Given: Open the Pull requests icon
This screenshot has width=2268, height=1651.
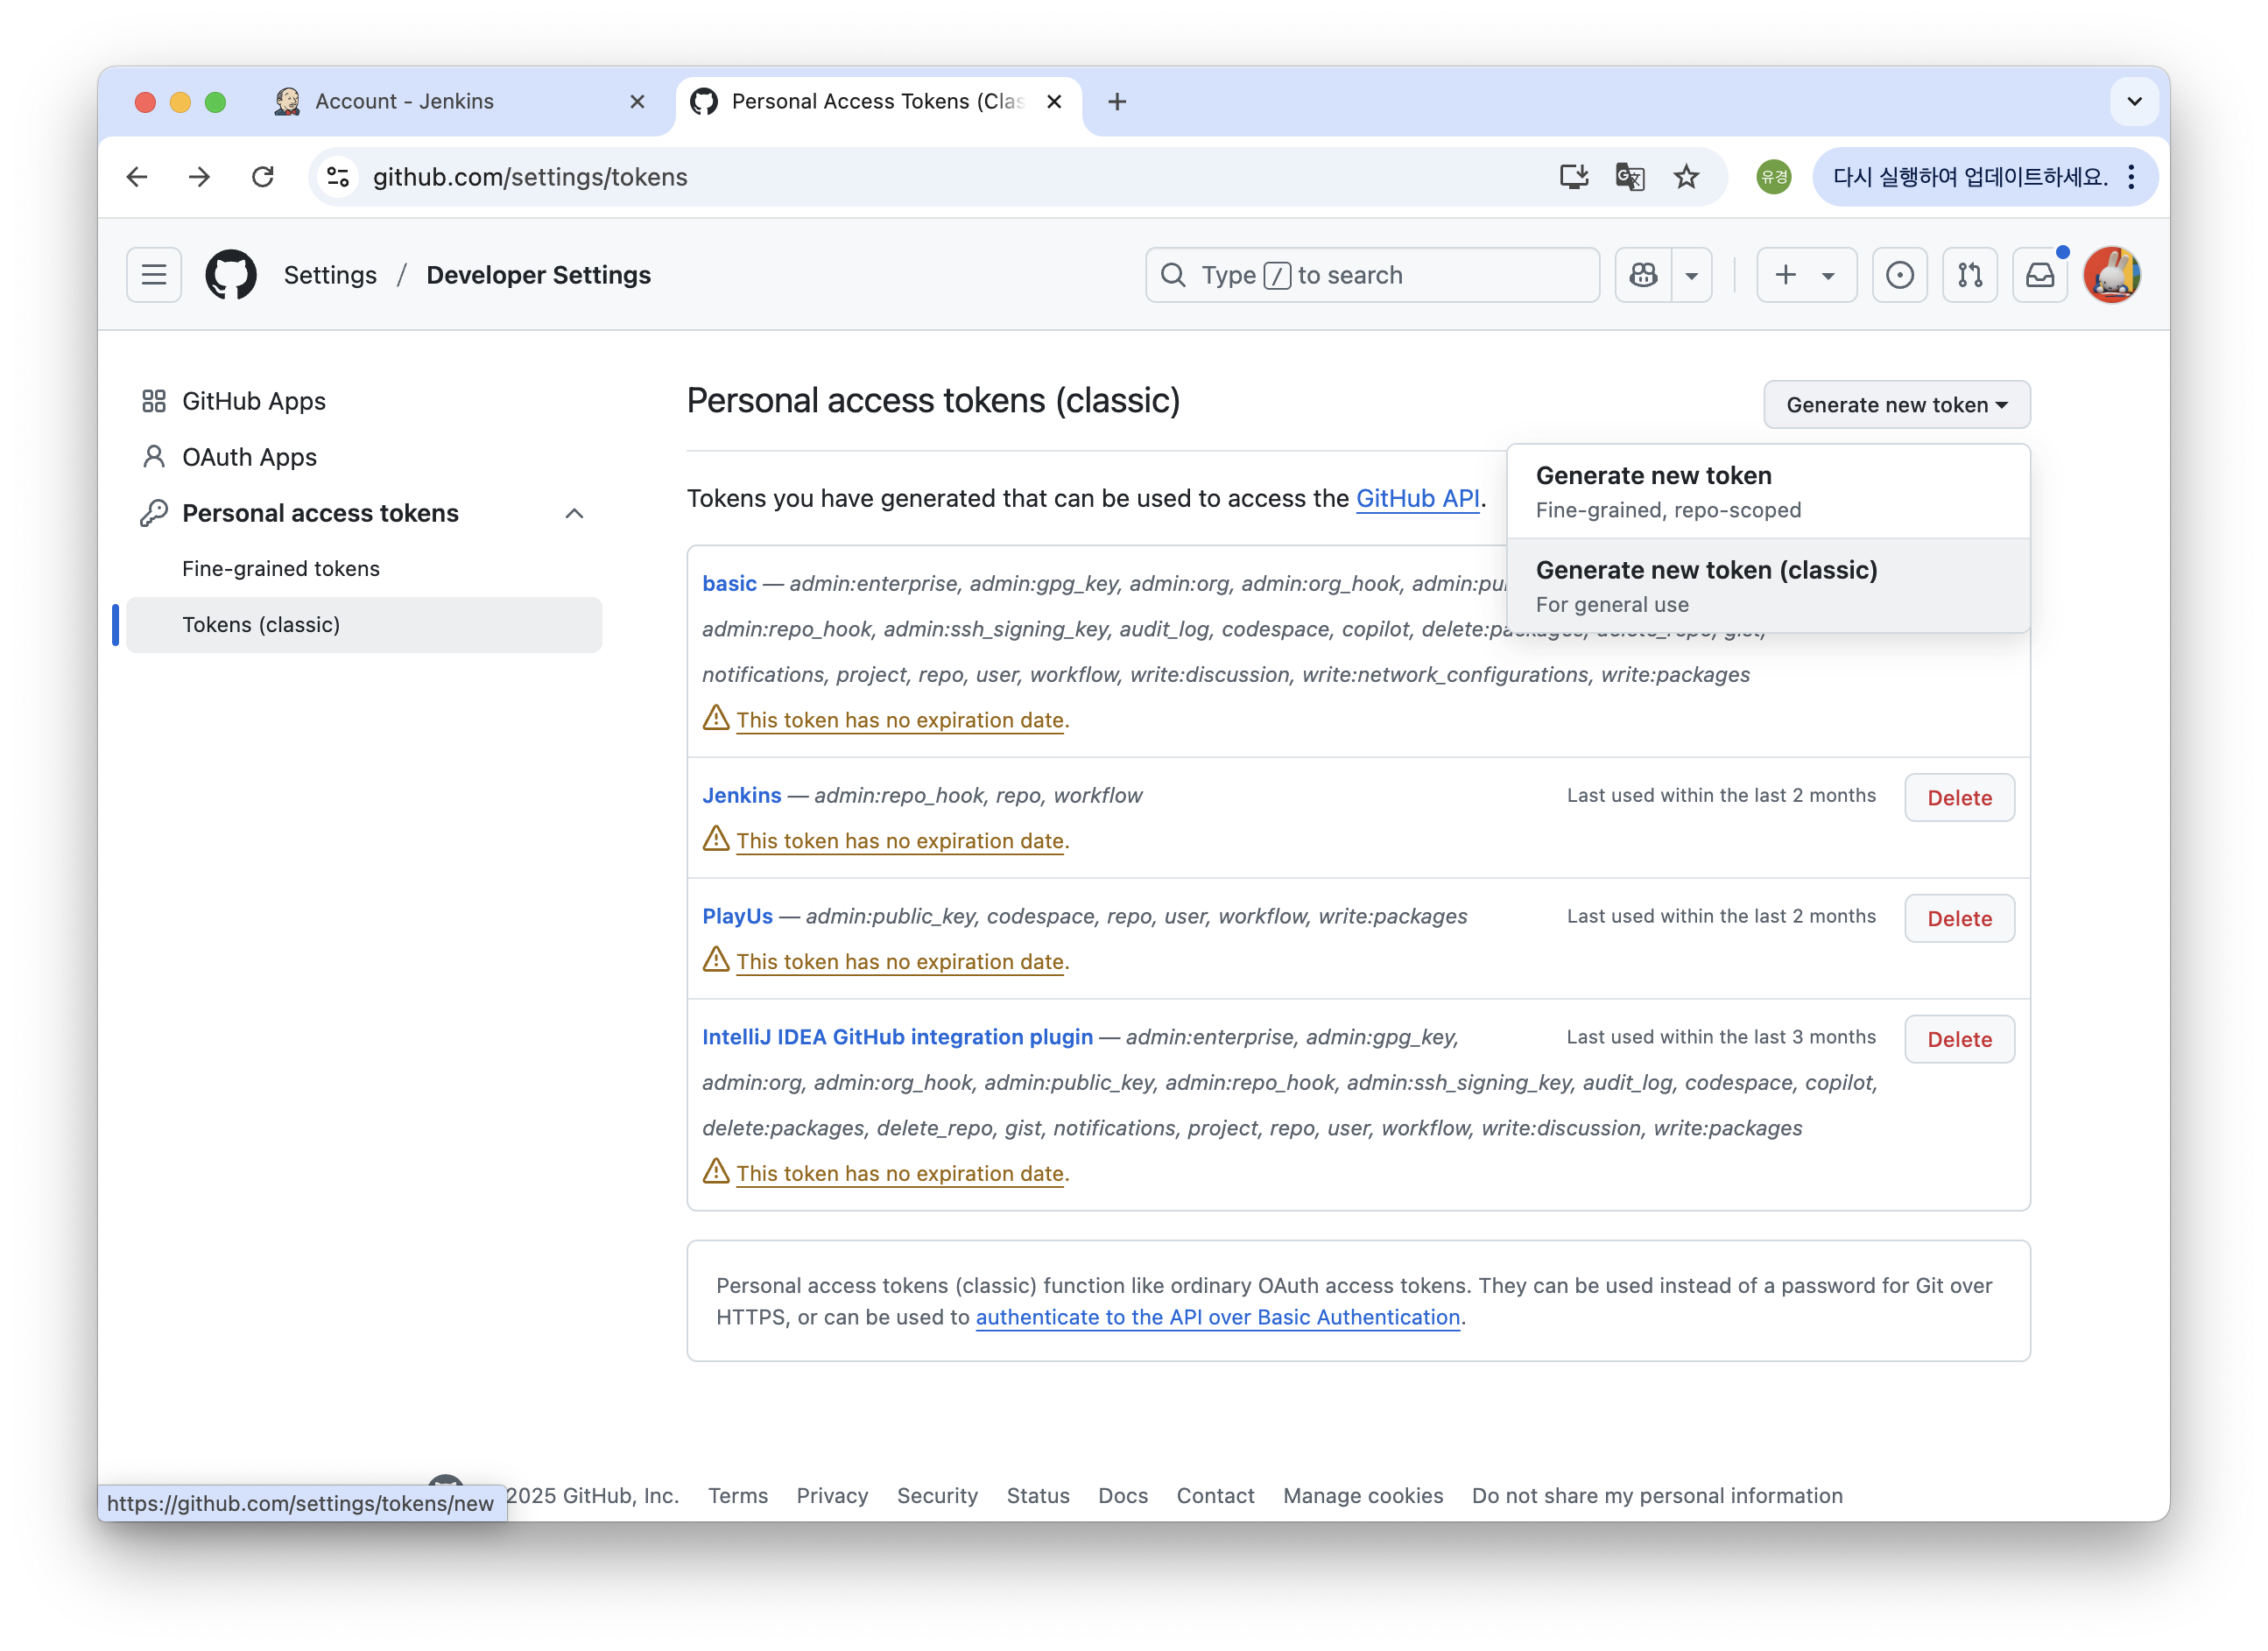Looking at the screenshot, I should [x=1969, y=275].
